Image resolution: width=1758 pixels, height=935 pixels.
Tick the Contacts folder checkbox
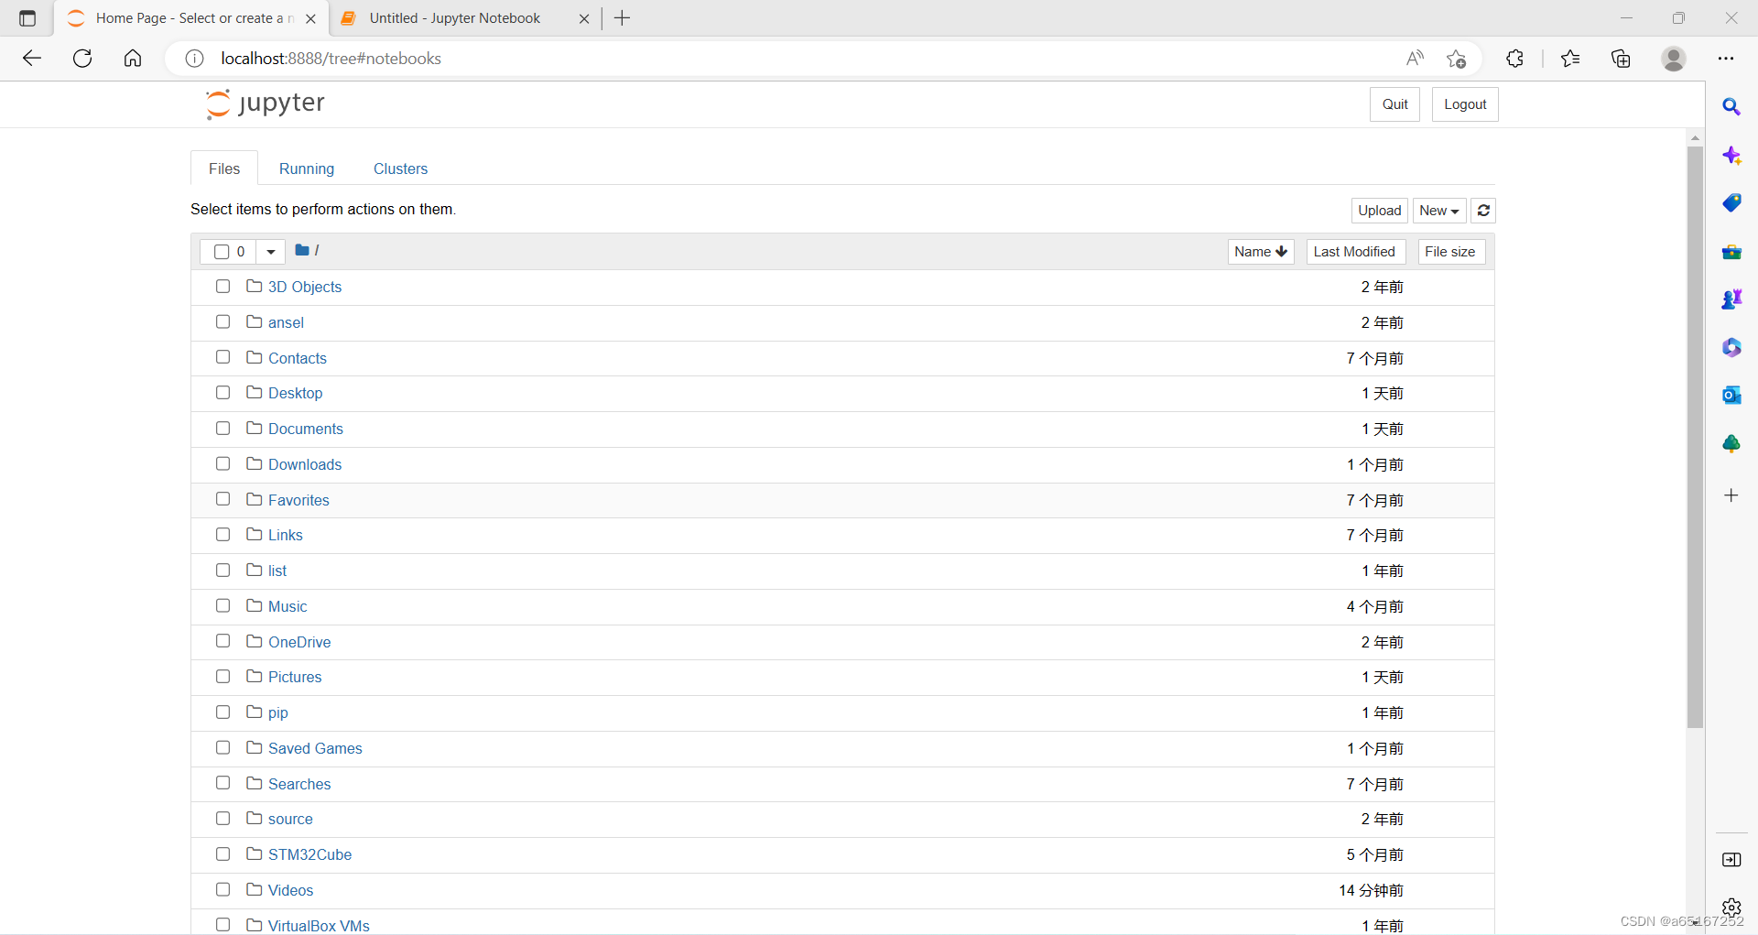click(222, 357)
